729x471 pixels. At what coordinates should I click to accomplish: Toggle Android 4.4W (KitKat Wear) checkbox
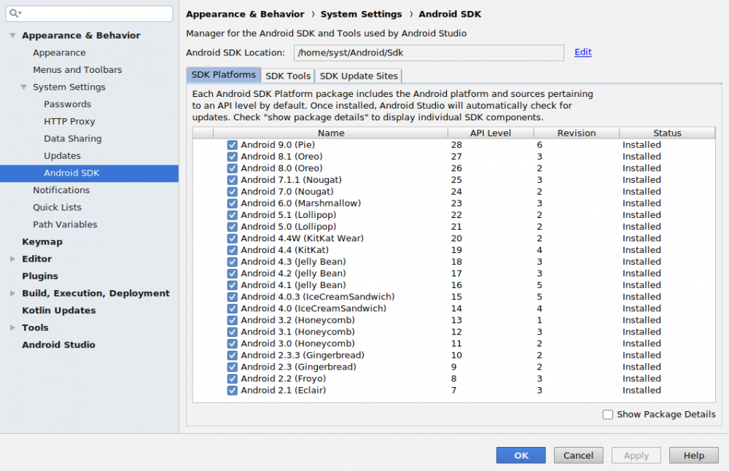pyautogui.click(x=233, y=238)
